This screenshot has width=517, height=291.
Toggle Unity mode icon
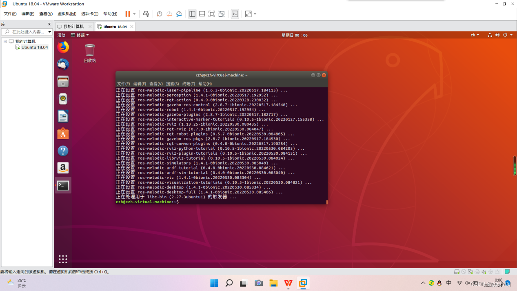click(x=222, y=14)
